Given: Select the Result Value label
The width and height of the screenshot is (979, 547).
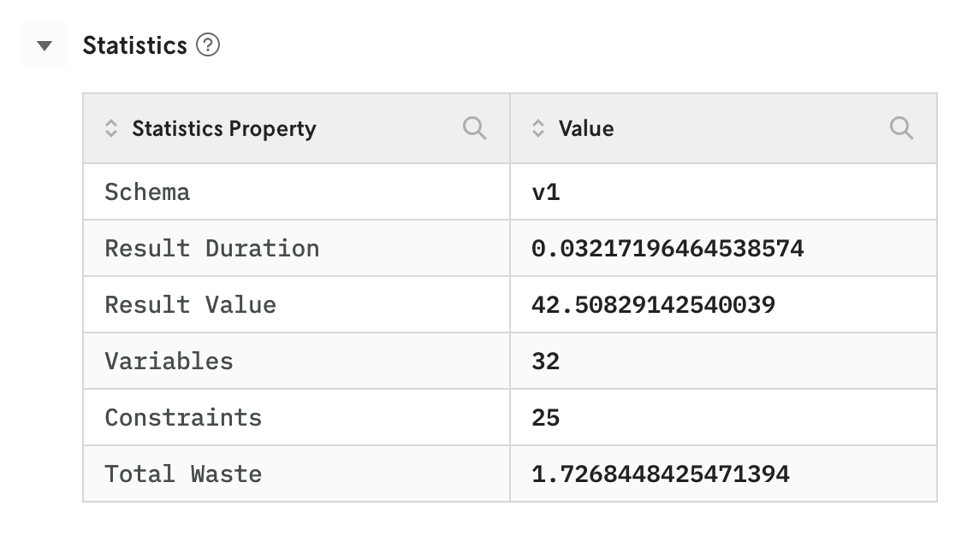Looking at the screenshot, I should pyautogui.click(x=191, y=305).
